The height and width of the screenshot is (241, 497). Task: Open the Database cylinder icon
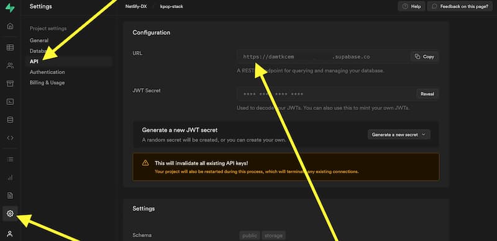[10, 120]
